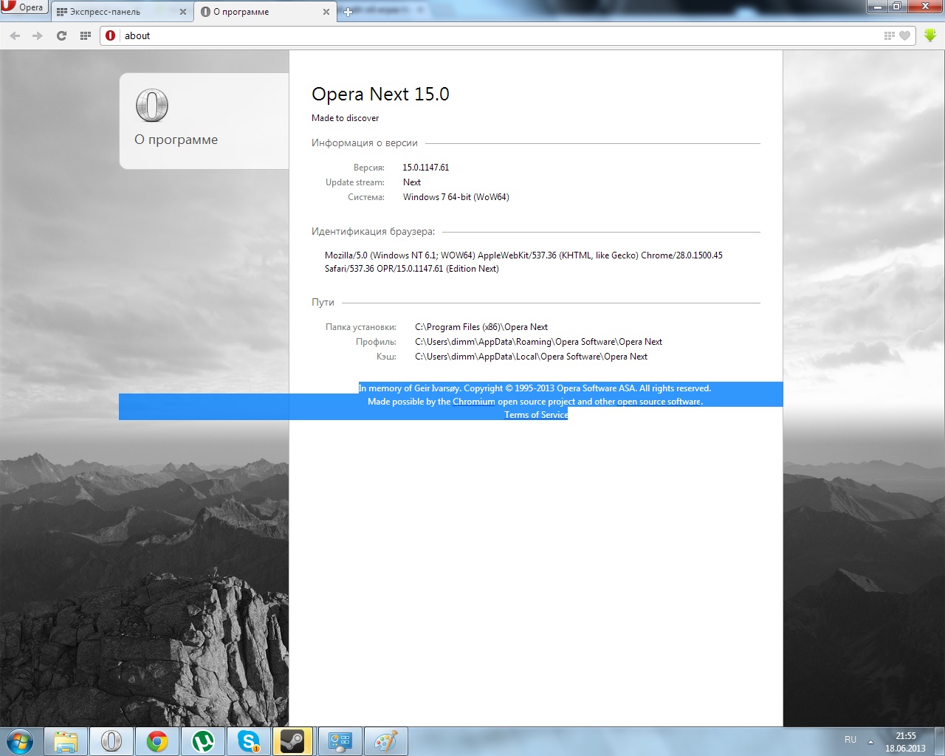Click the forward navigation arrow

click(38, 35)
